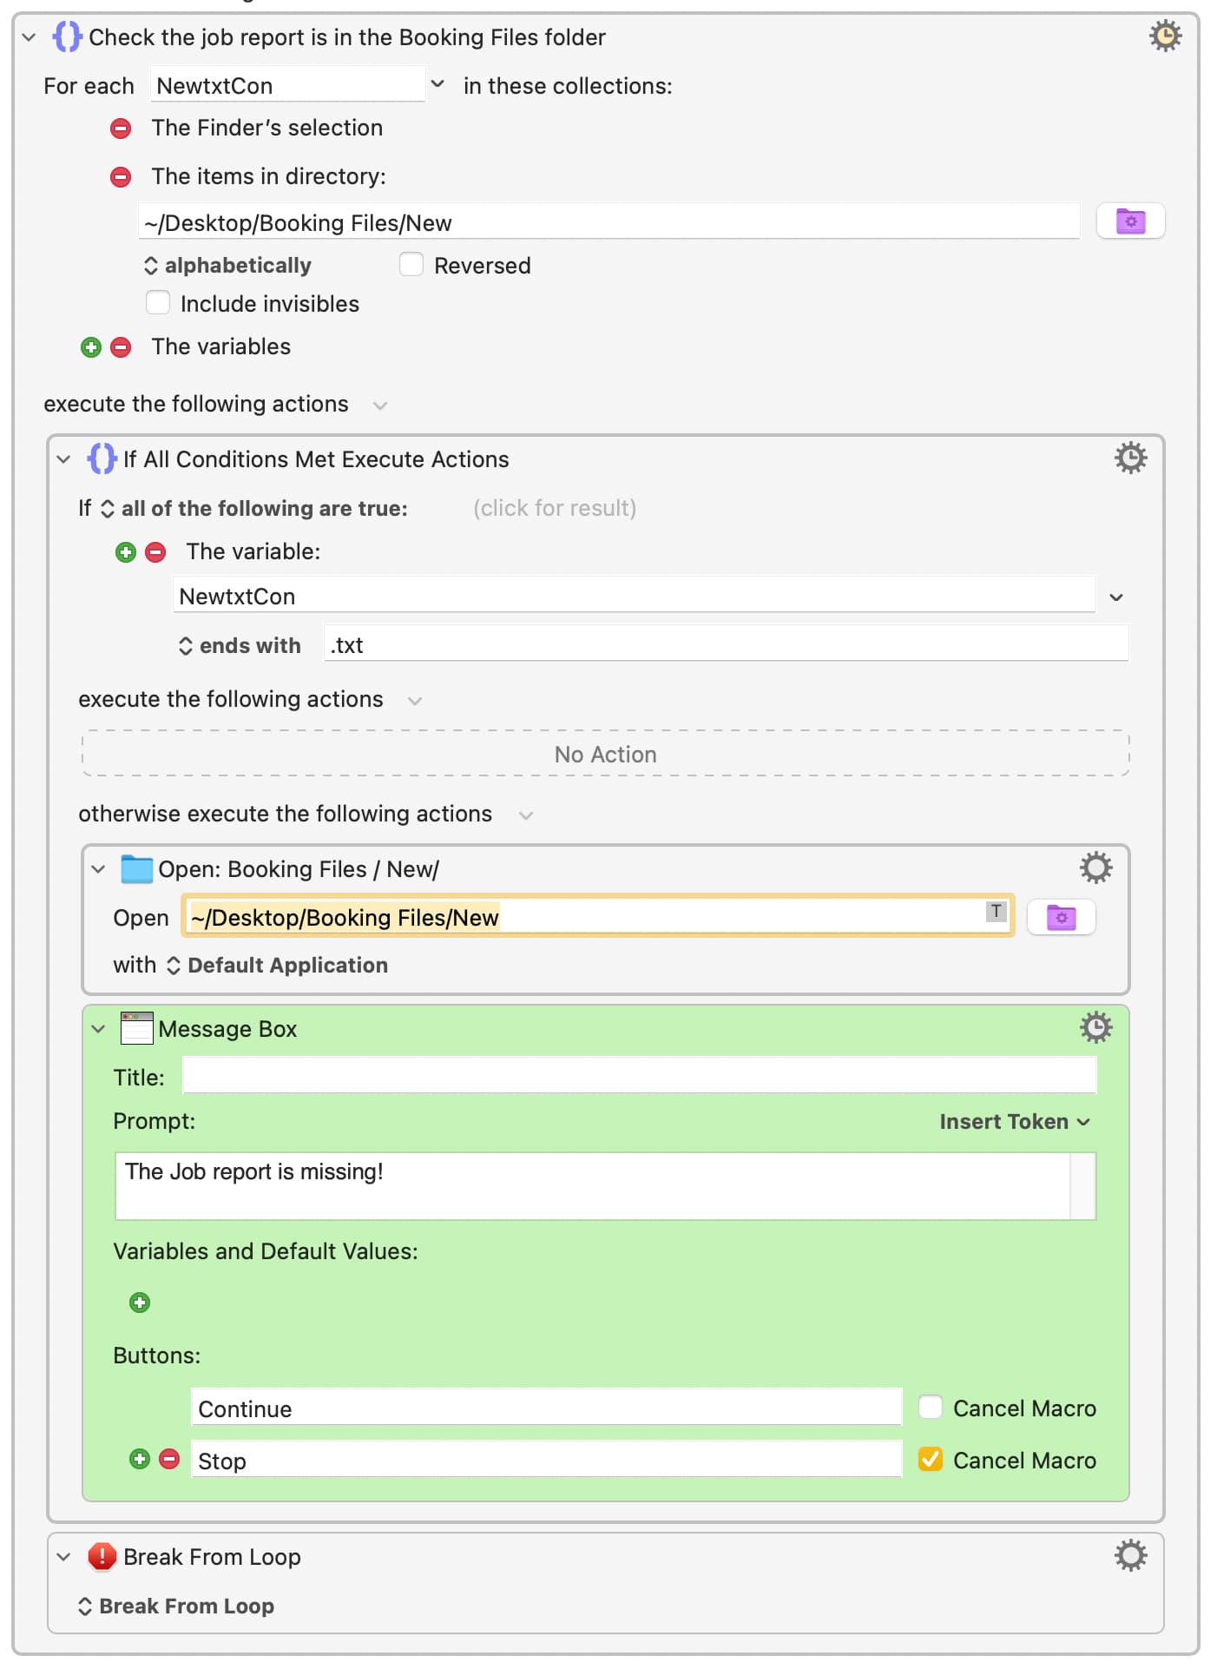
Task: Remove the items in directory collection
Action: pyautogui.click(x=121, y=177)
